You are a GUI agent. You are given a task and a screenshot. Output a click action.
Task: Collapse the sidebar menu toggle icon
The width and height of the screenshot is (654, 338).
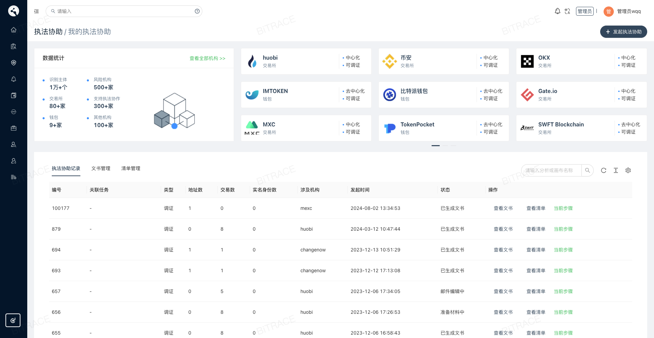[36, 11]
